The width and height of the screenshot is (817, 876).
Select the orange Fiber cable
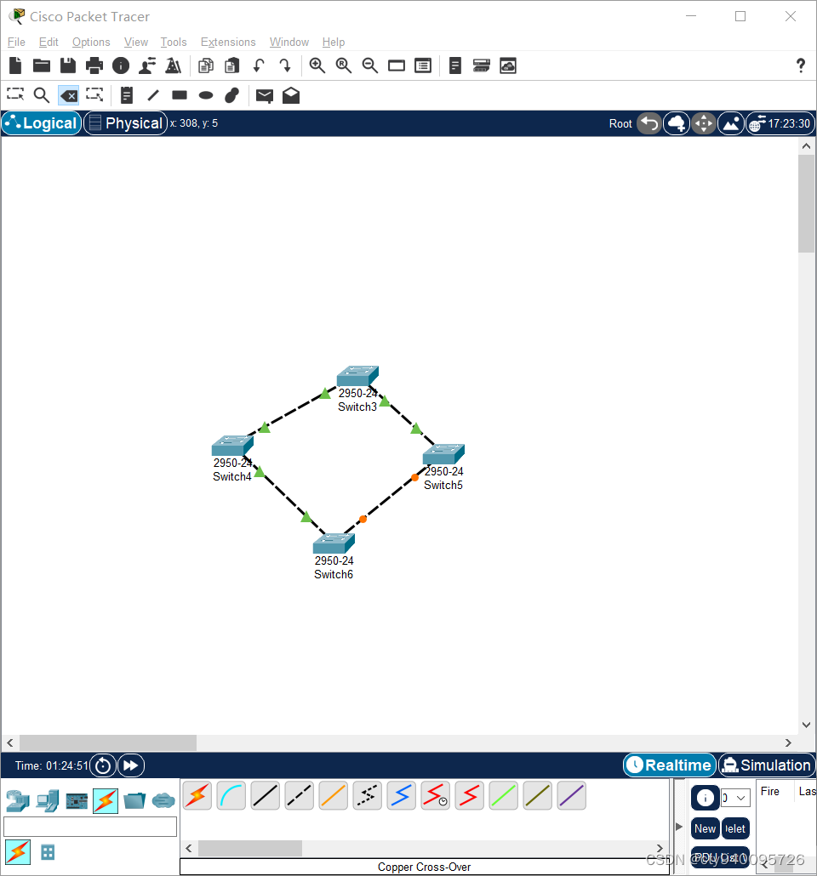coord(334,795)
